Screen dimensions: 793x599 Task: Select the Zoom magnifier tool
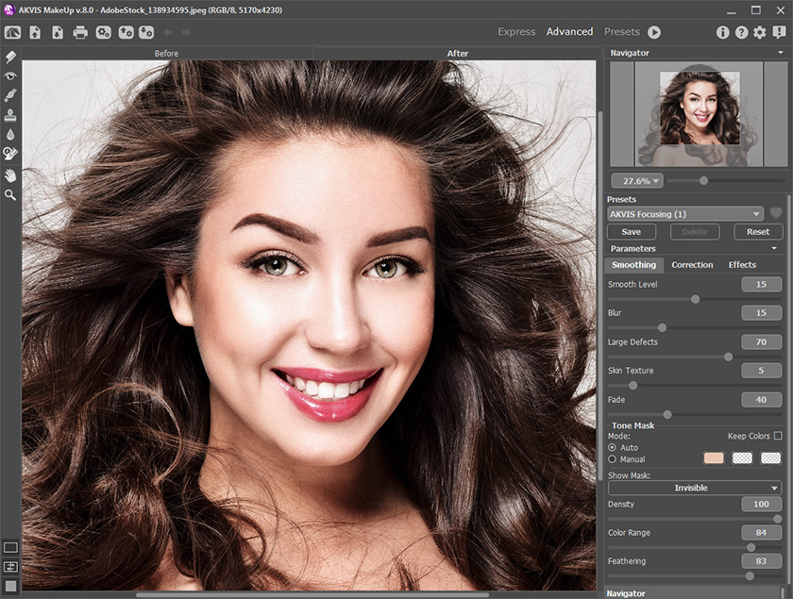click(10, 194)
